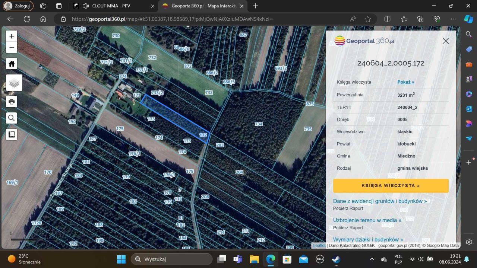The width and height of the screenshot is (477, 268).
Task: Open browser Settings and more menu
Action: point(453,19)
